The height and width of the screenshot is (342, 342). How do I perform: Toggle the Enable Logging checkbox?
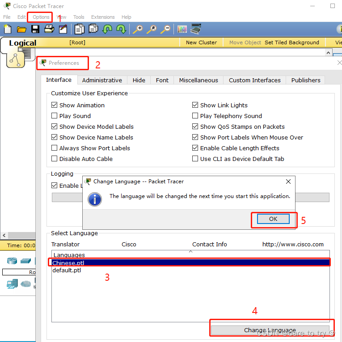pyautogui.click(x=54, y=186)
